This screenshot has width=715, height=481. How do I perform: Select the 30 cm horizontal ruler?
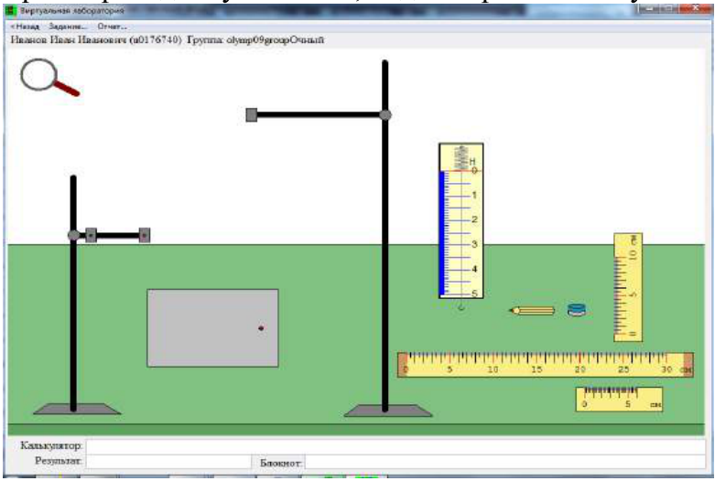pyautogui.click(x=546, y=364)
